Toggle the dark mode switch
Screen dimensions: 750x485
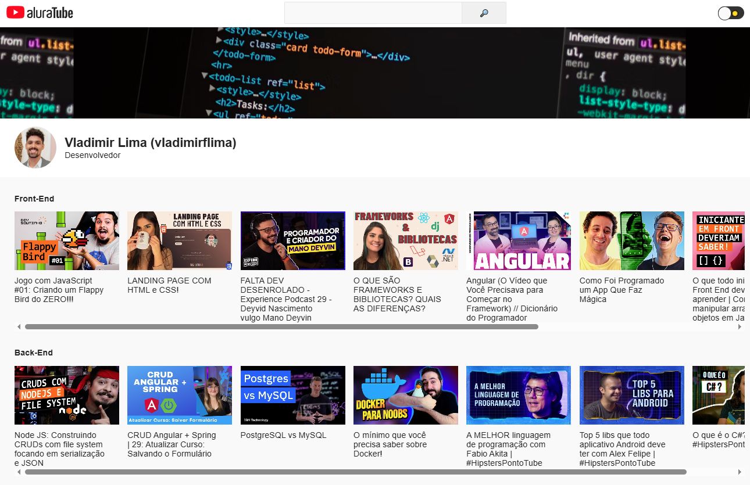[731, 13]
